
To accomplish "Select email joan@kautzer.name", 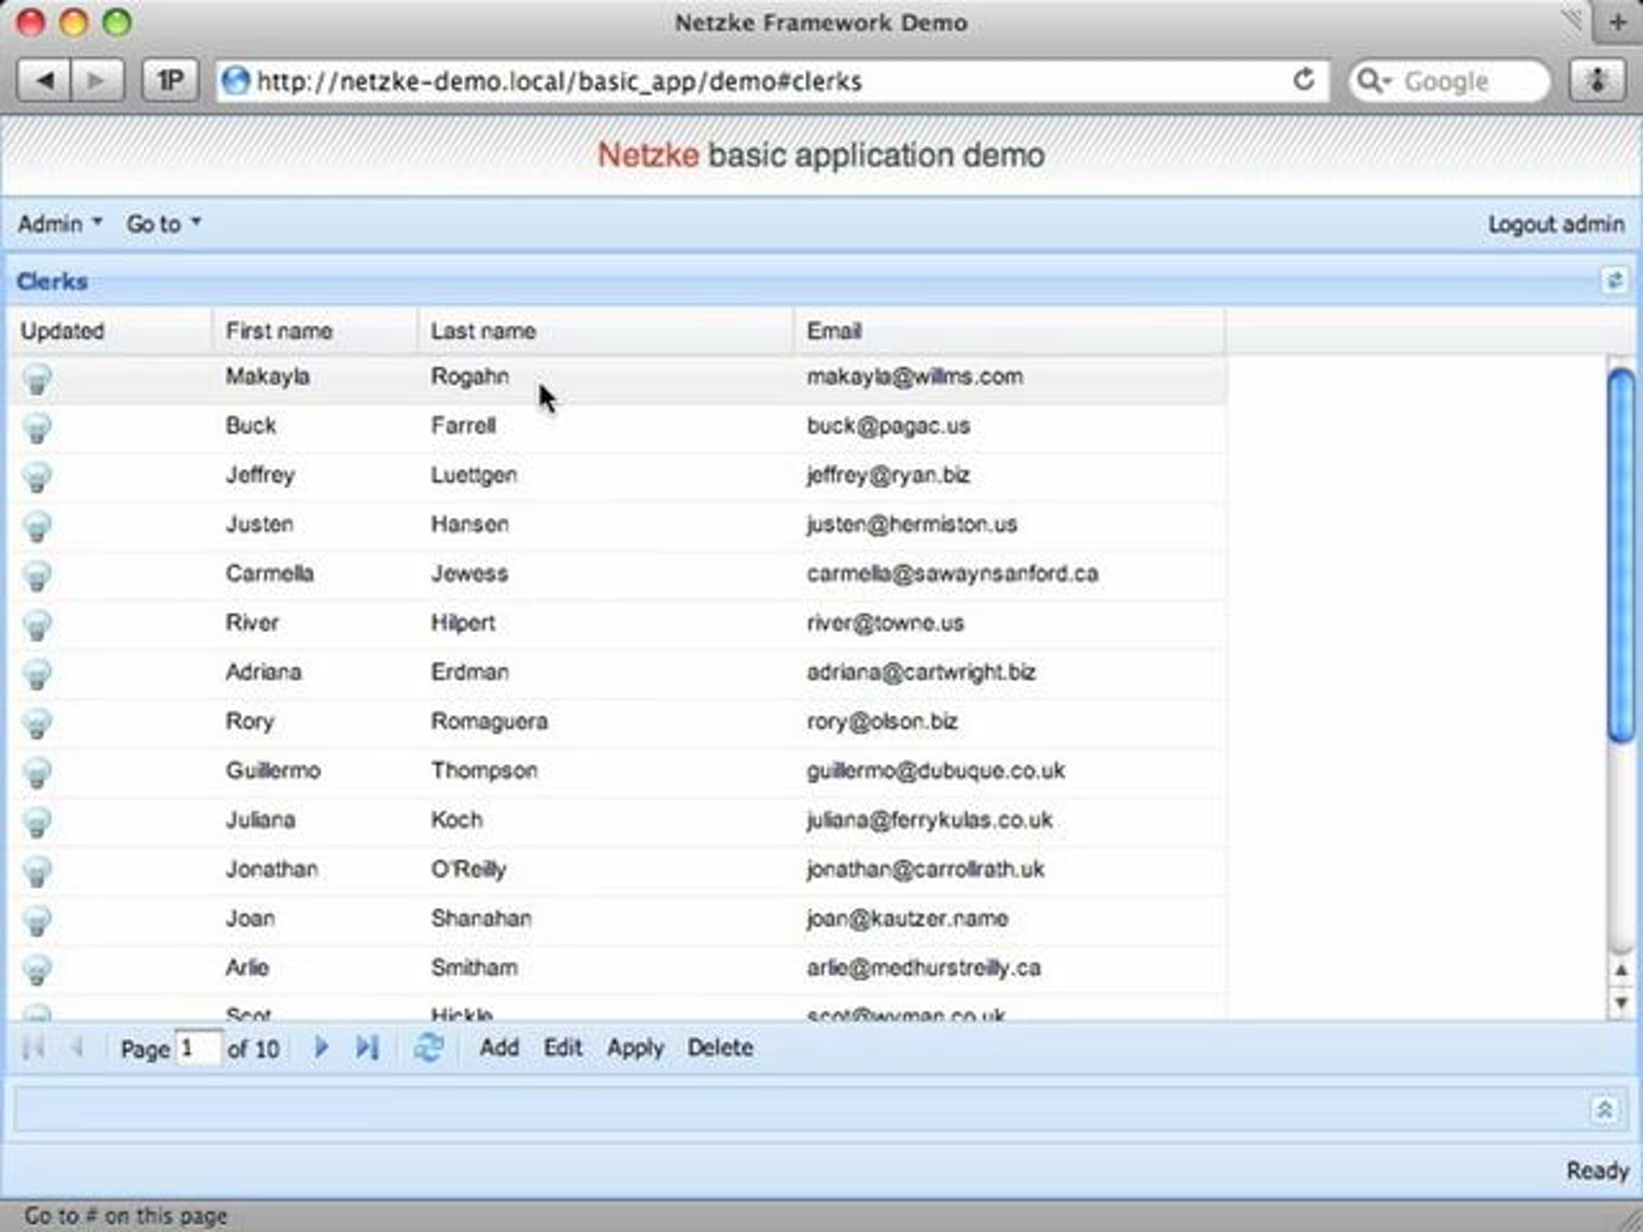I will (x=907, y=919).
